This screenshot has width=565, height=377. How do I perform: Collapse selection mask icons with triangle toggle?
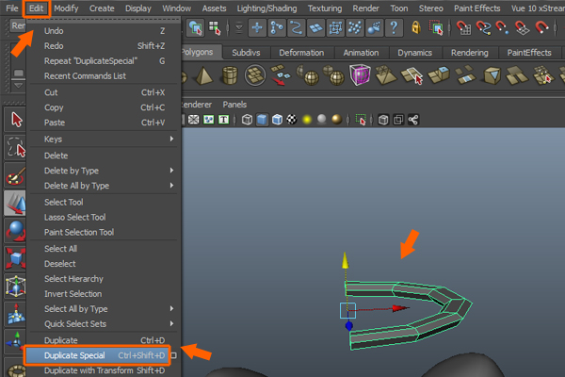238,27
